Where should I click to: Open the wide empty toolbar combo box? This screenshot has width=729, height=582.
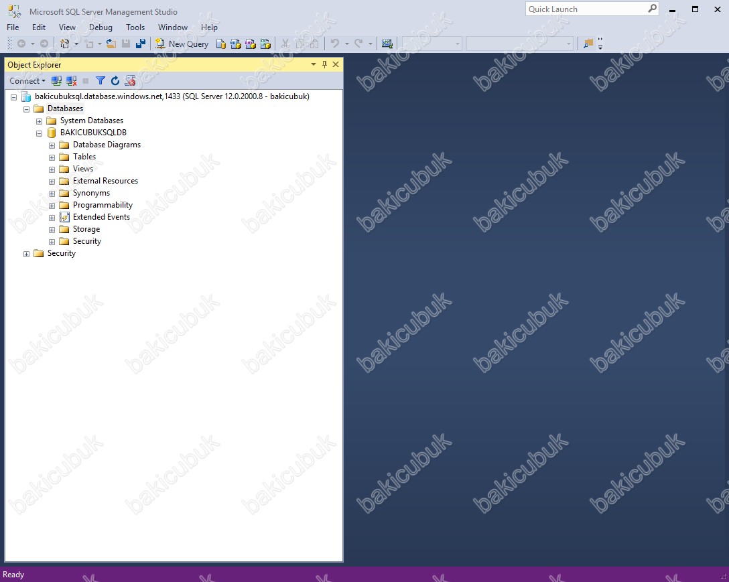pyautogui.click(x=520, y=44)
